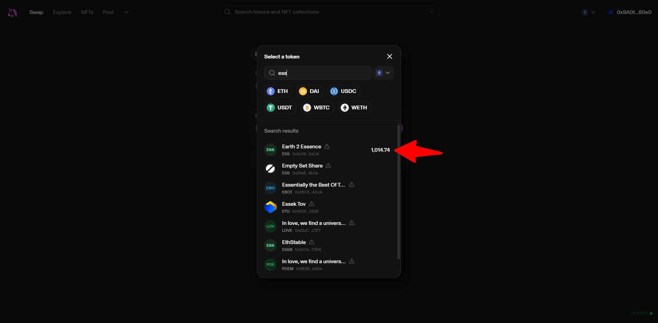
Task: Open wallet account 0x9A0f...80e0
Action: point(630,12)
